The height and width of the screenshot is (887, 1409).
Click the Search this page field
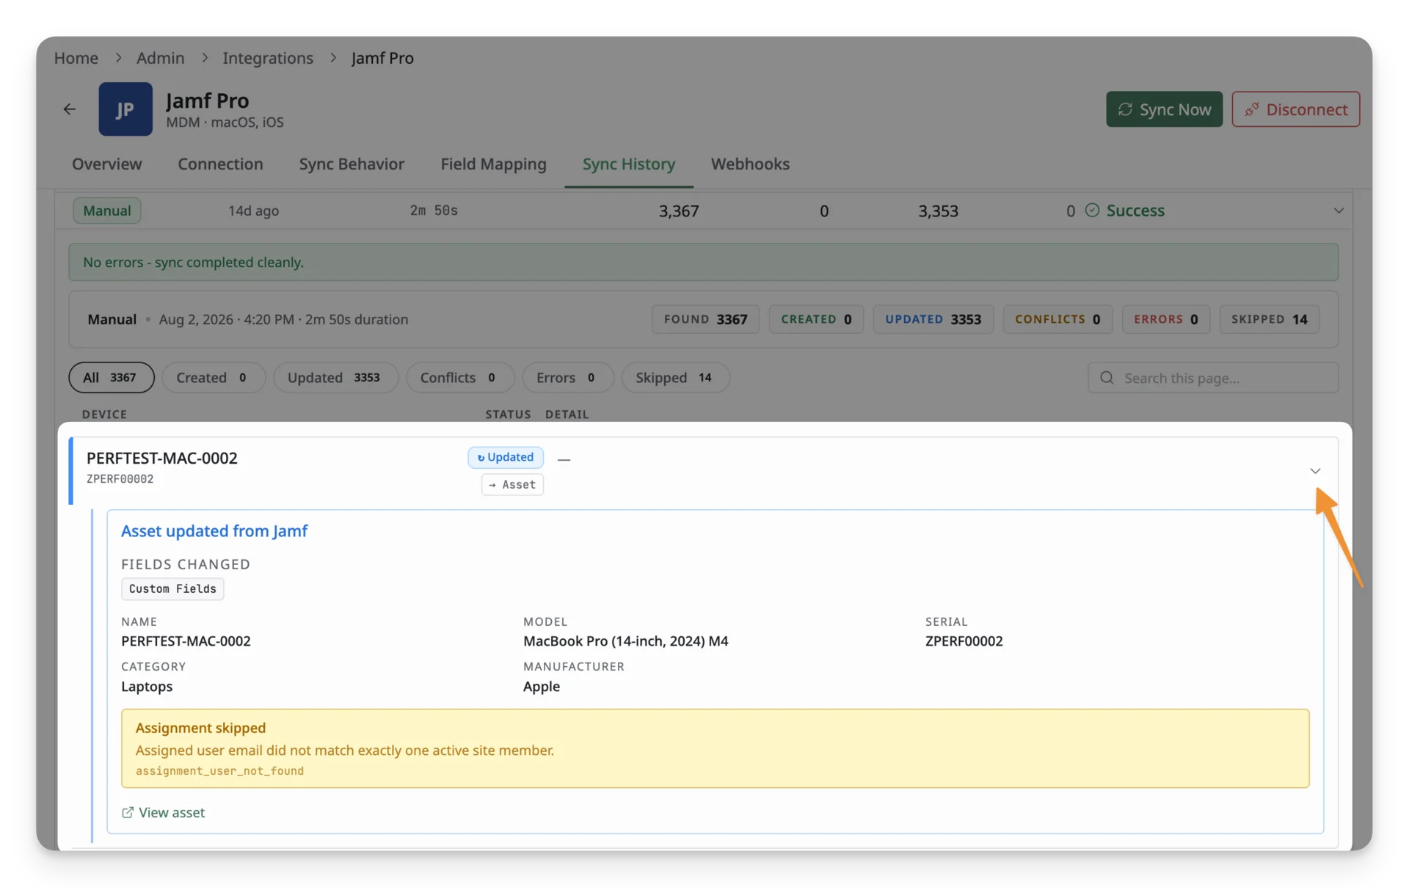tap(1213, 377)
